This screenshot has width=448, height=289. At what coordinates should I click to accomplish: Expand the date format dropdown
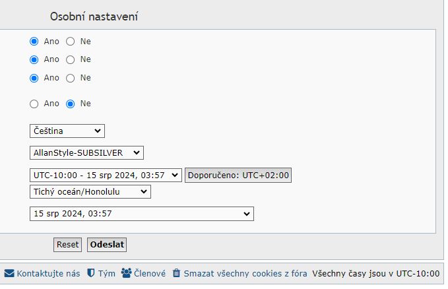click(x=141, y=214)
